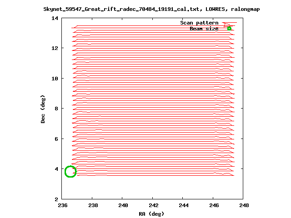The height and width of the screenshot is (218, 291).
Task: Click the y-axis tick label 10
Action: click(55, 79)
